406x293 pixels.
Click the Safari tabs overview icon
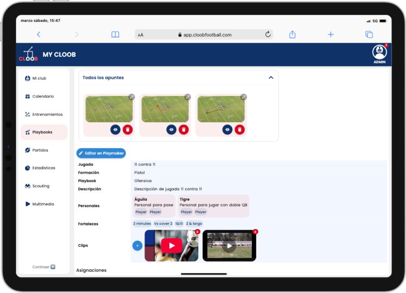pyautogui.click(x=369, y=34)
